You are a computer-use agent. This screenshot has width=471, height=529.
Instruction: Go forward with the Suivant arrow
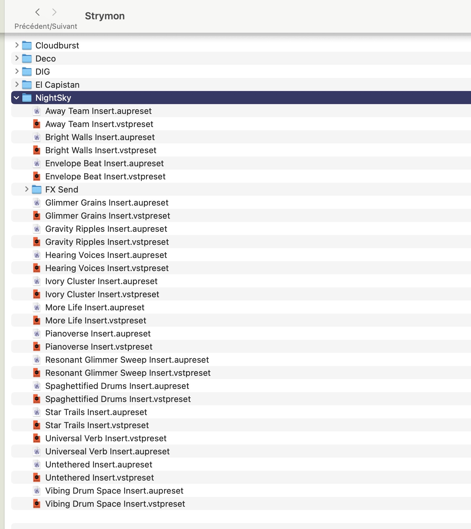pos(54,12)
